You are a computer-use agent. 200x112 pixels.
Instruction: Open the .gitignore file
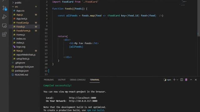pos(20,63)
